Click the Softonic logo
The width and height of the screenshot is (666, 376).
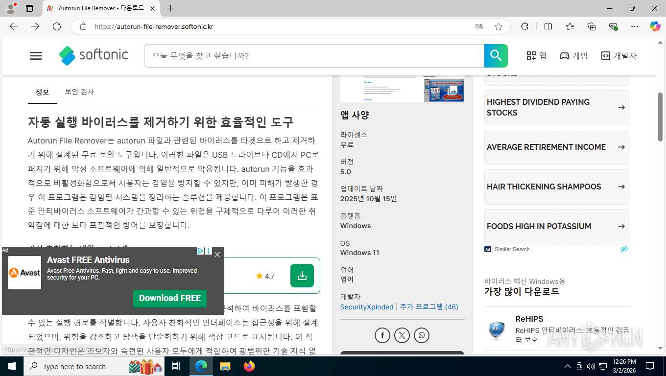tap(94, 55)
